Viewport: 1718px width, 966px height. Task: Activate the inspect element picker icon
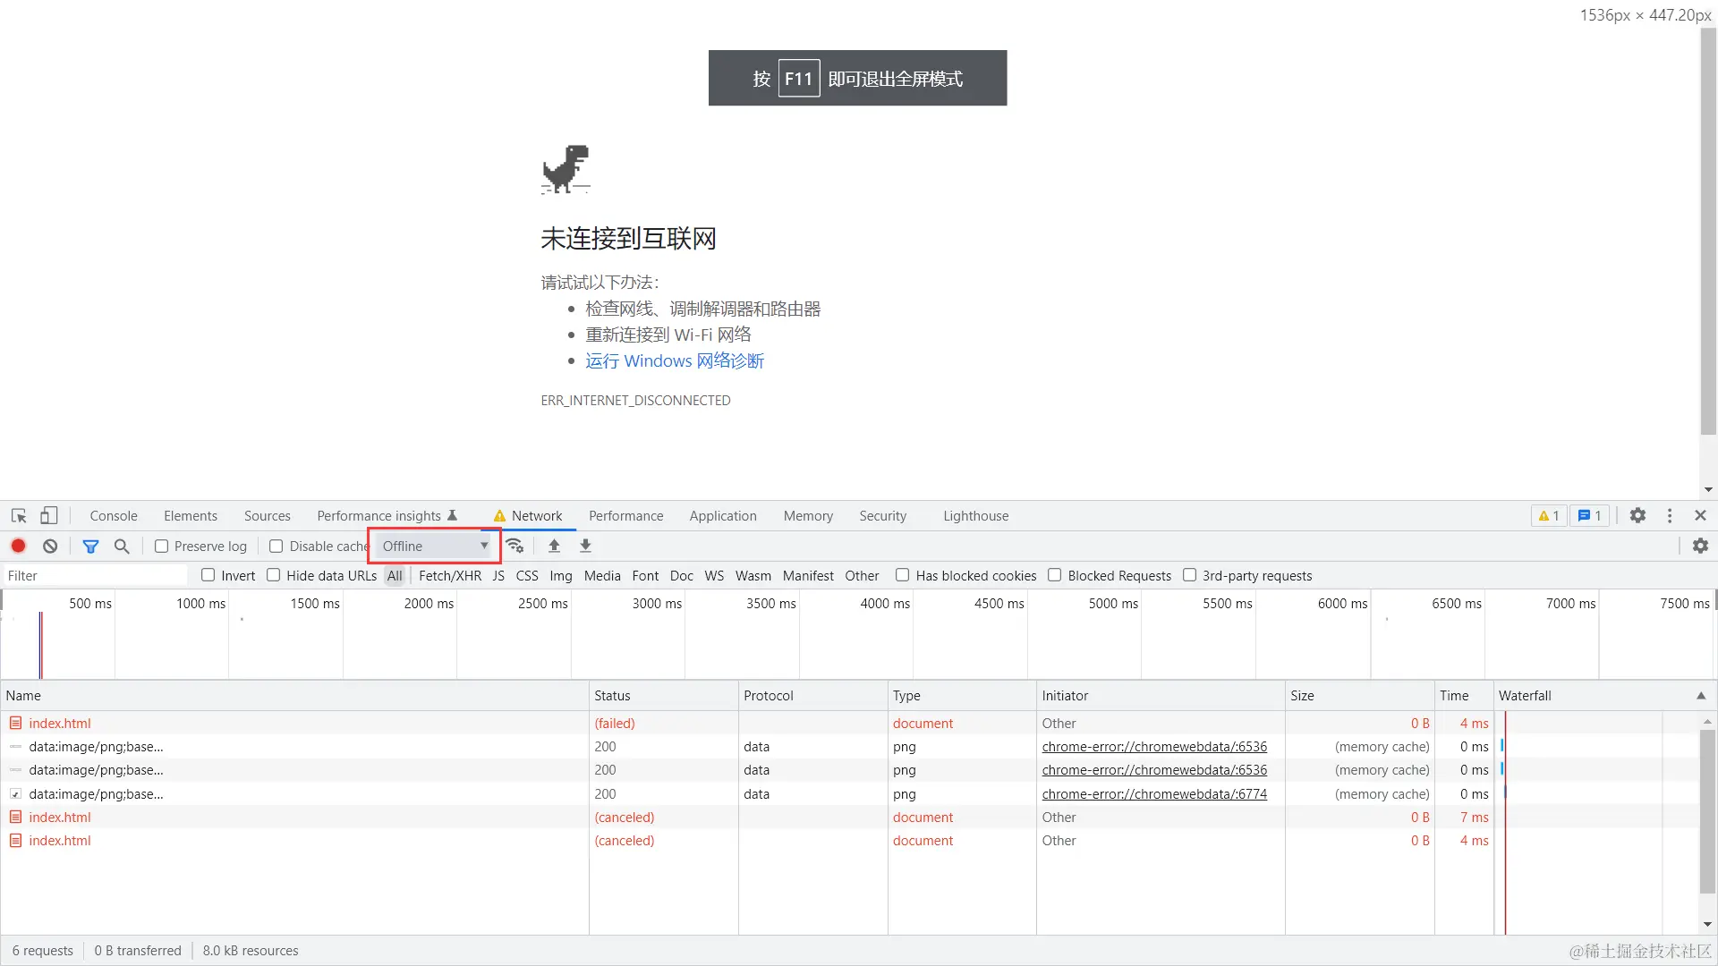pyautogui.click(x=19, y=516)
